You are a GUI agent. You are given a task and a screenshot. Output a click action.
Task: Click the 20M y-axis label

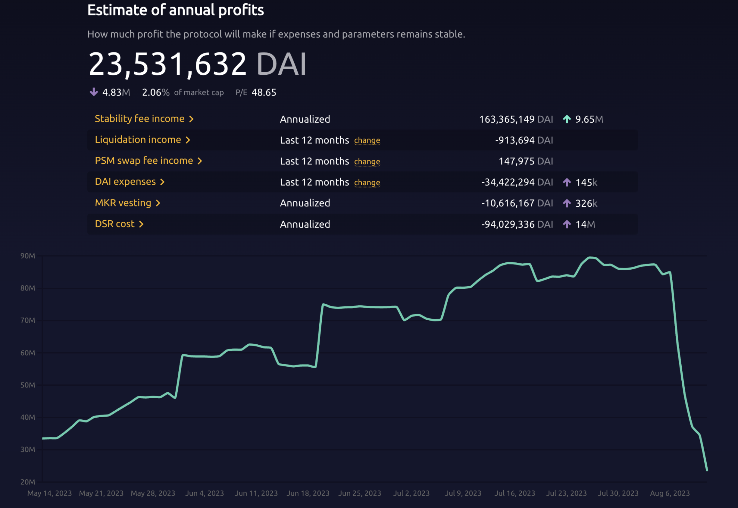point(28,482)
